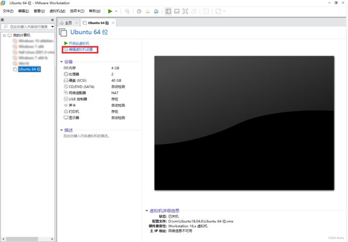Select Ubuntu 64 位 in library tree
348x242 pixels.
pyautogui.click(x=29, y=69)
